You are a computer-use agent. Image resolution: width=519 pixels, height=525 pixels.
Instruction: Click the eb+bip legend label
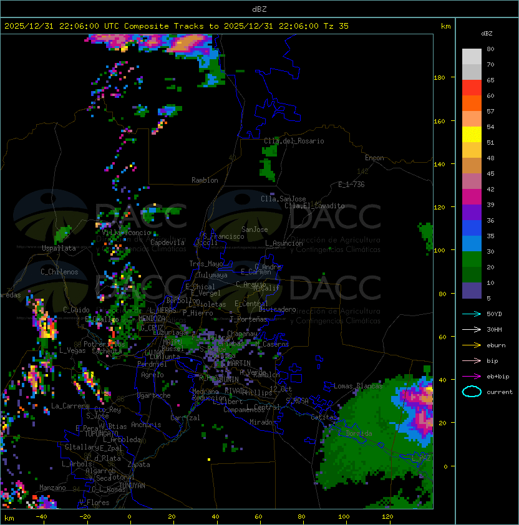tap(498, 377)
